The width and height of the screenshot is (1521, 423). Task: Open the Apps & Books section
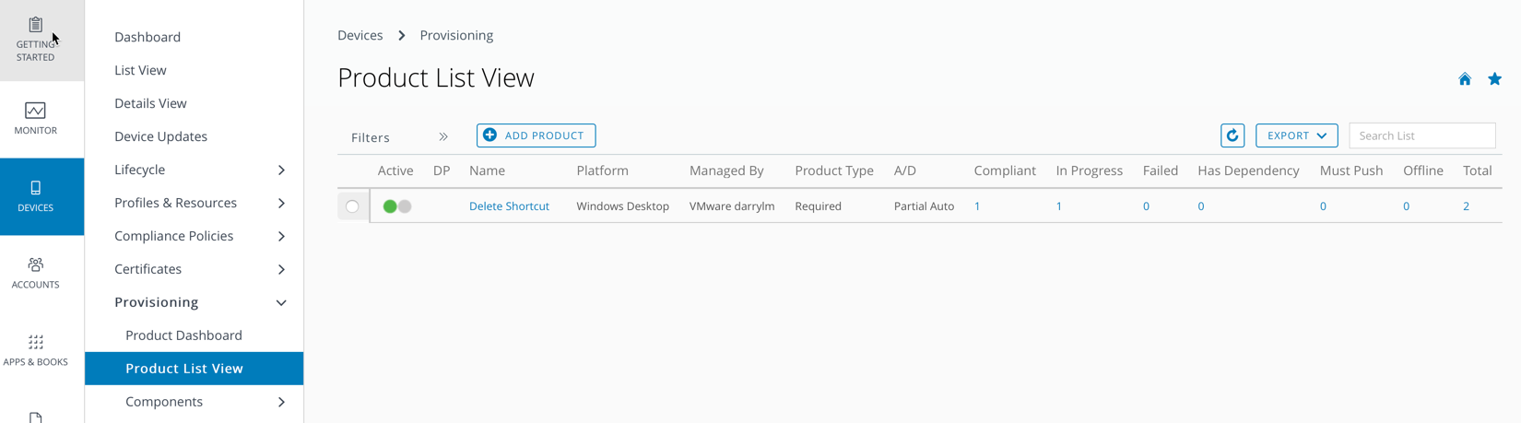[36, 351]
